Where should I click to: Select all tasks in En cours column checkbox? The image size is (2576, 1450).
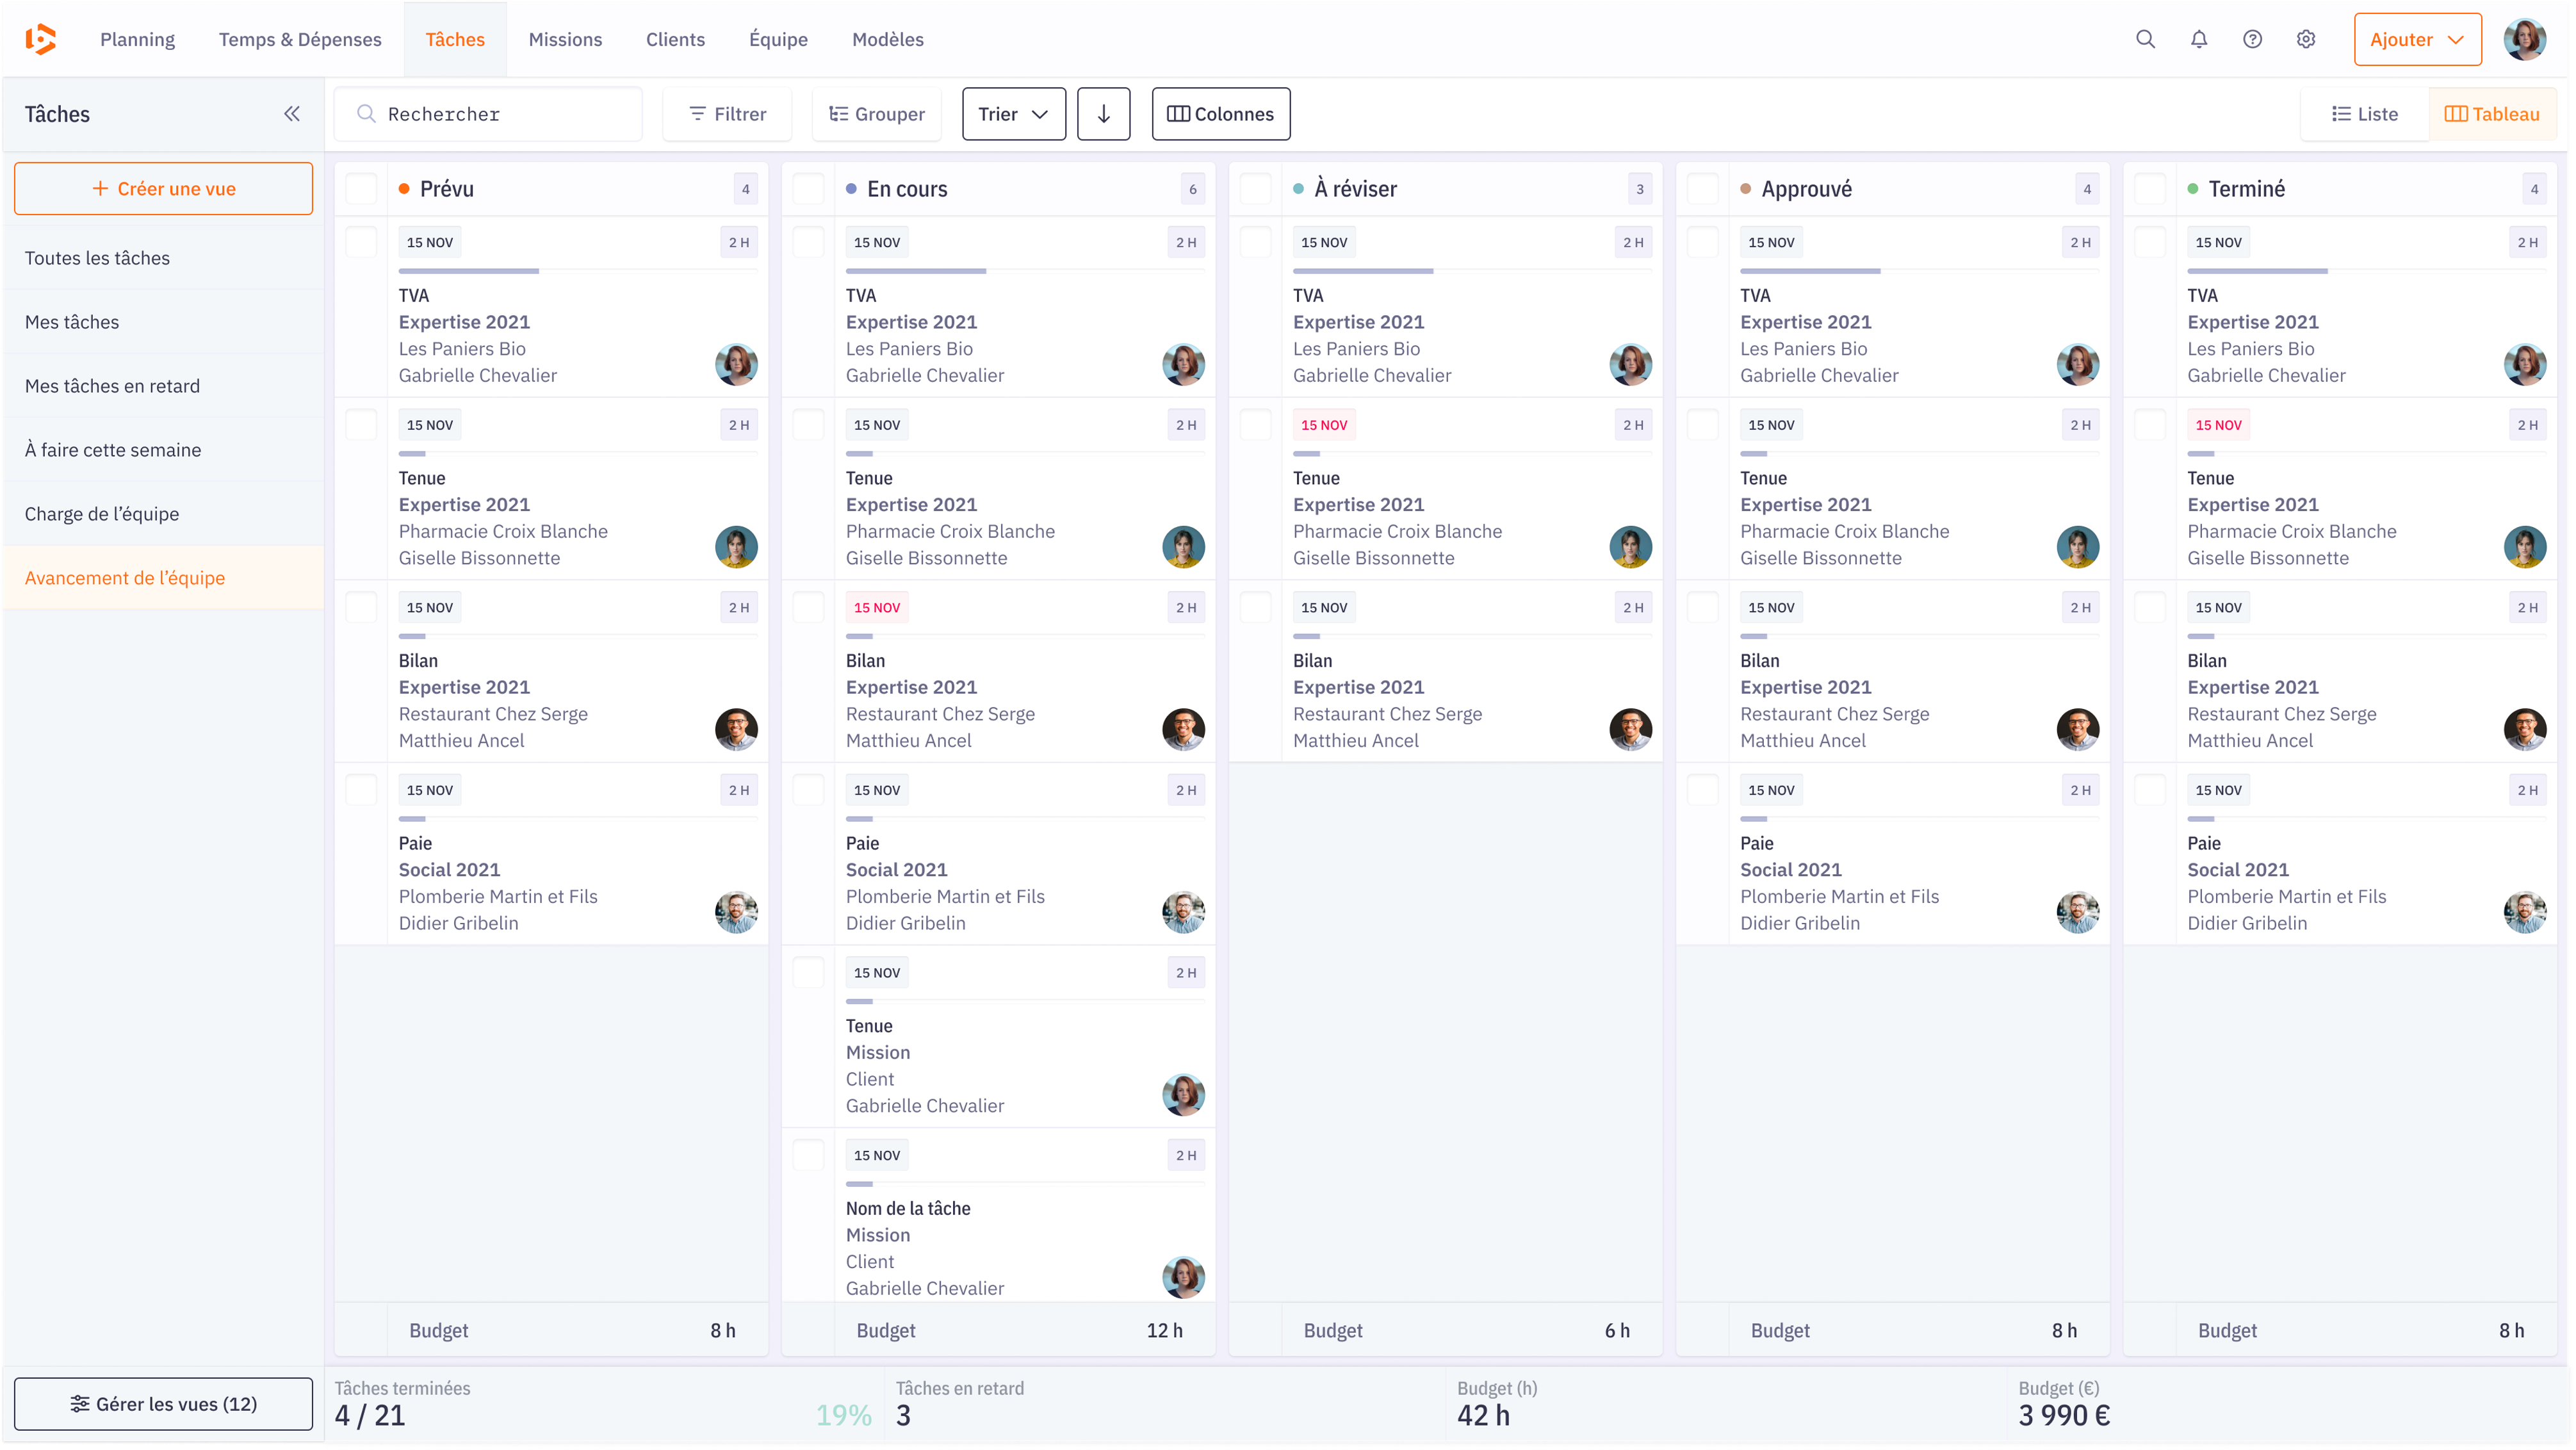(808, 189)
